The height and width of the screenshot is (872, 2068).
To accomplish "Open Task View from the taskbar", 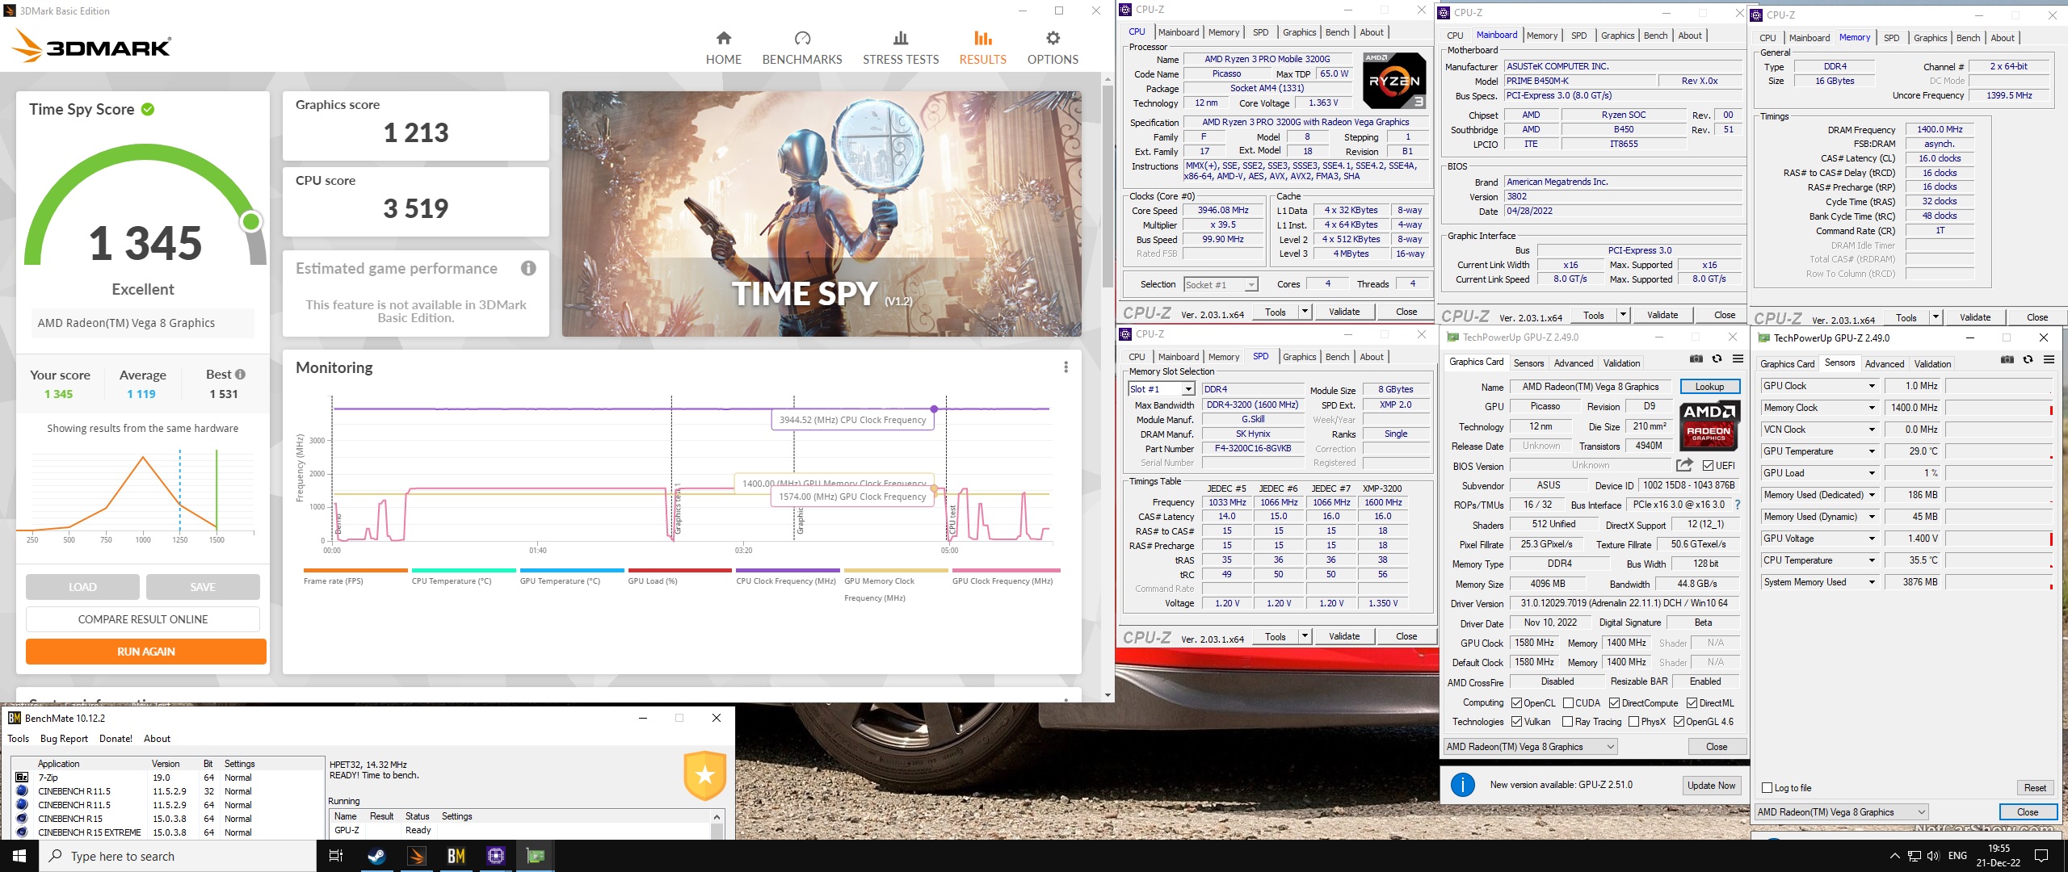I will [336, 856].
